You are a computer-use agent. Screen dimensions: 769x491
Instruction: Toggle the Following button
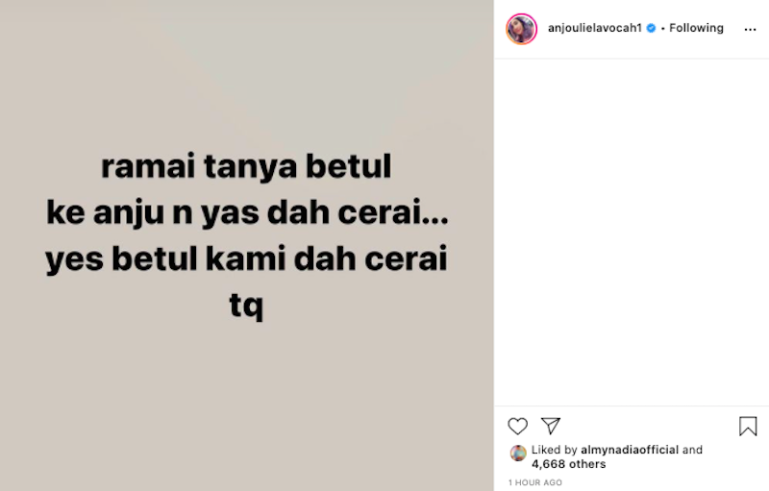(696, 28)
